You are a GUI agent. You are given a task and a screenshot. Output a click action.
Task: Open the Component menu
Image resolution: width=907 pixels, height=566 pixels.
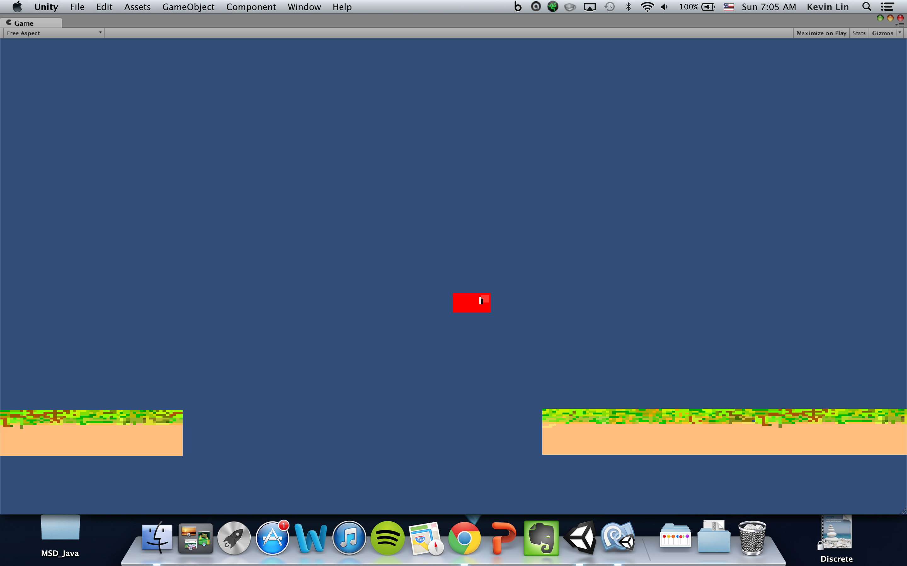pyautogui.click(x=251, y=7)
